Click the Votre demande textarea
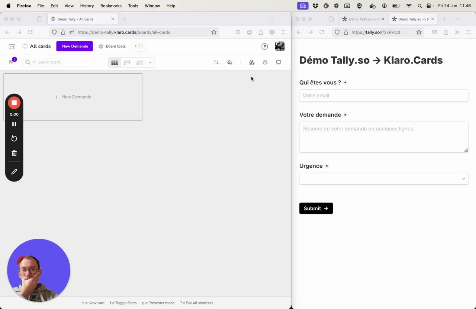This screenshot has width=476, height=309. pyautogui.click(x=383, y=137)
